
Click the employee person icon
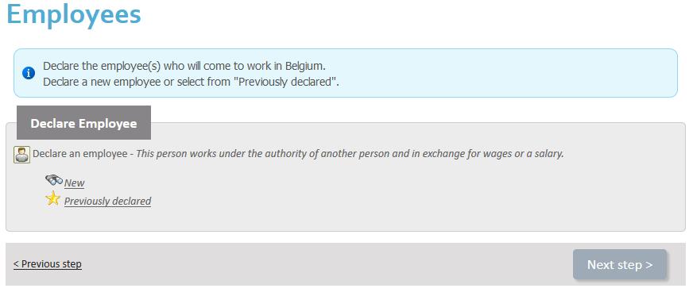coord(22,156)
